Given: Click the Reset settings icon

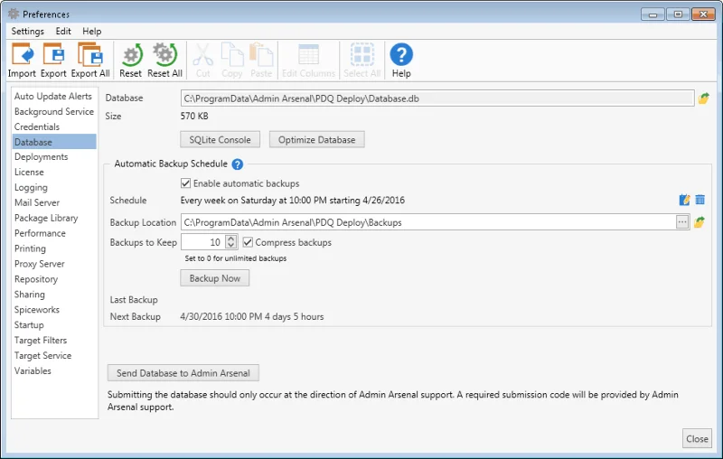Looking at the screenshot, I should 130,61.
